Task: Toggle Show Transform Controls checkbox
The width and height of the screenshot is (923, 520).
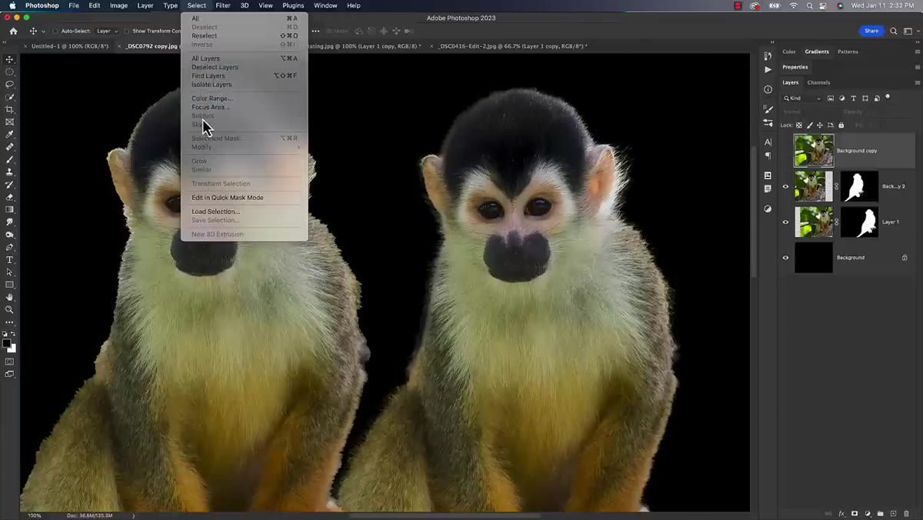Action: tap(127, 32)
